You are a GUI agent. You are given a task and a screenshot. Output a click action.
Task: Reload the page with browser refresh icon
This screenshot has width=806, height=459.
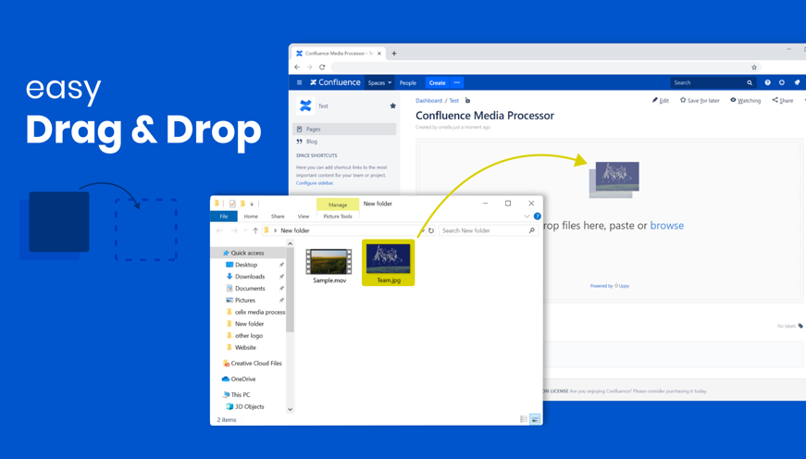[322, 67]
